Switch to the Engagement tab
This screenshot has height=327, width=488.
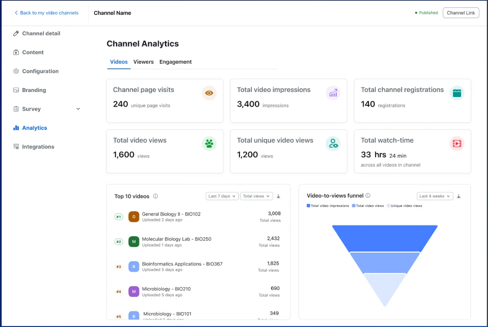[x=175, y=62]
